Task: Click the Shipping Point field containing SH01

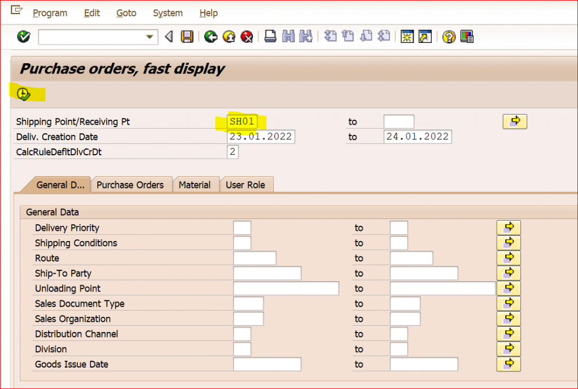Action: [242, 121]
